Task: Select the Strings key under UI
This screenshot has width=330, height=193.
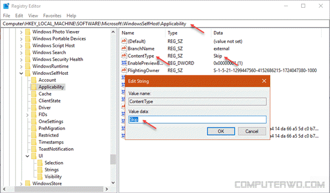Action: tap(52, 170)
